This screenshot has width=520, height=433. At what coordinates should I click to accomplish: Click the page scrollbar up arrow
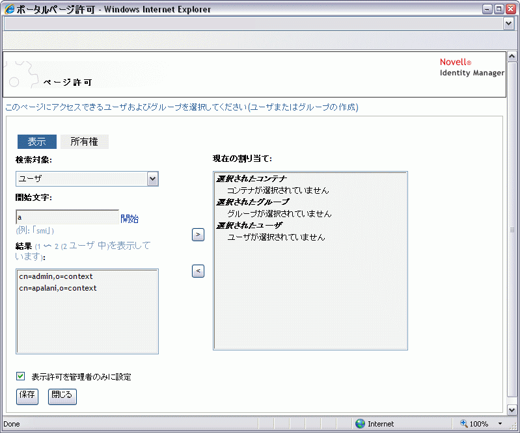point(512,57)
